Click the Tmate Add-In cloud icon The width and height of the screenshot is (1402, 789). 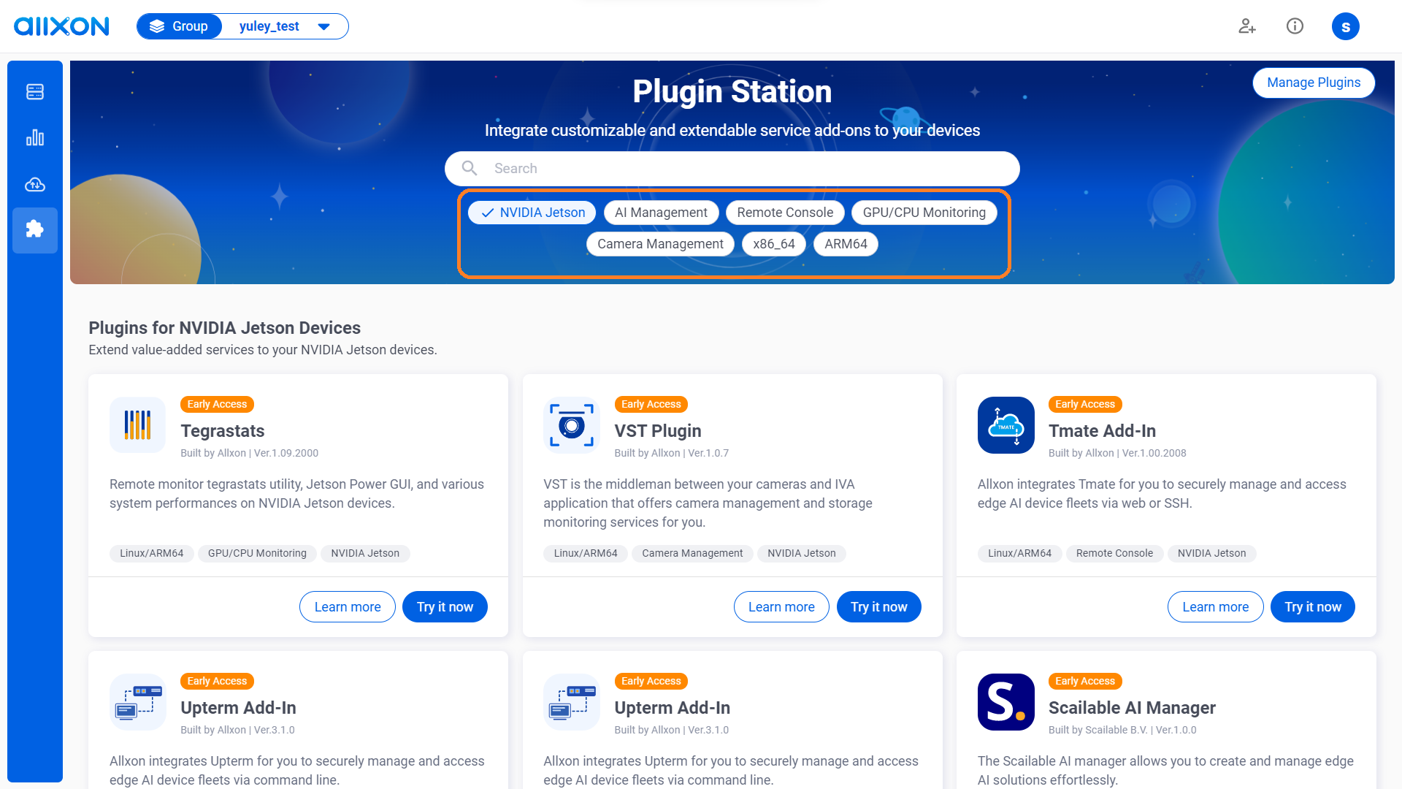[1006, 425]
